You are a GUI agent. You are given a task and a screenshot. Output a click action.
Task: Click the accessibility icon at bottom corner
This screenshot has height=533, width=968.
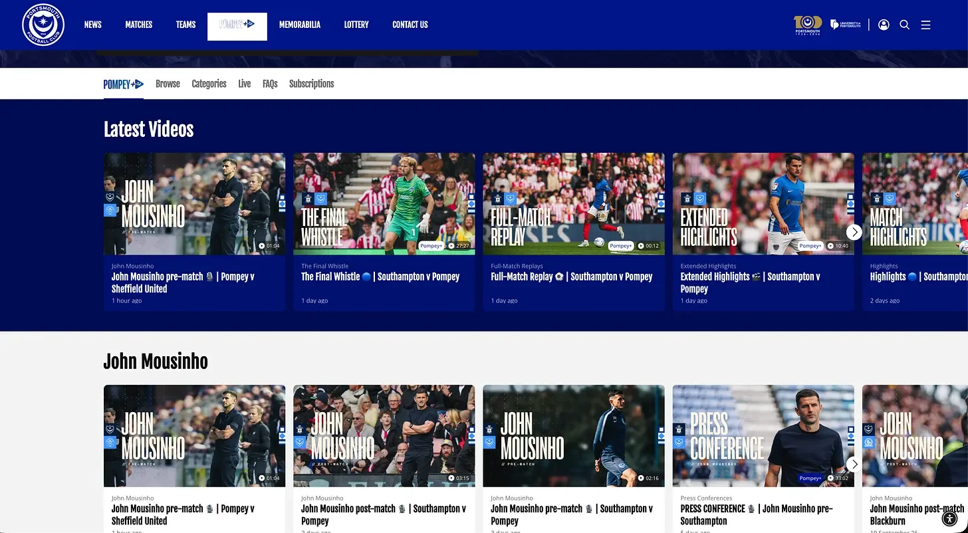949,518
